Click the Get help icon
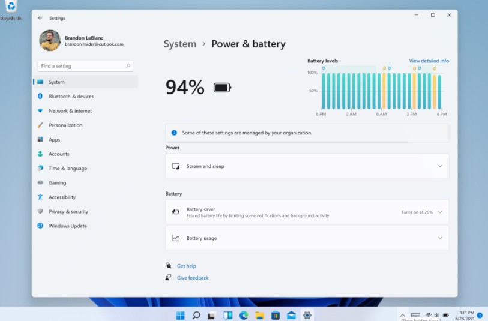The image size is (488, 321). (169, 265)
